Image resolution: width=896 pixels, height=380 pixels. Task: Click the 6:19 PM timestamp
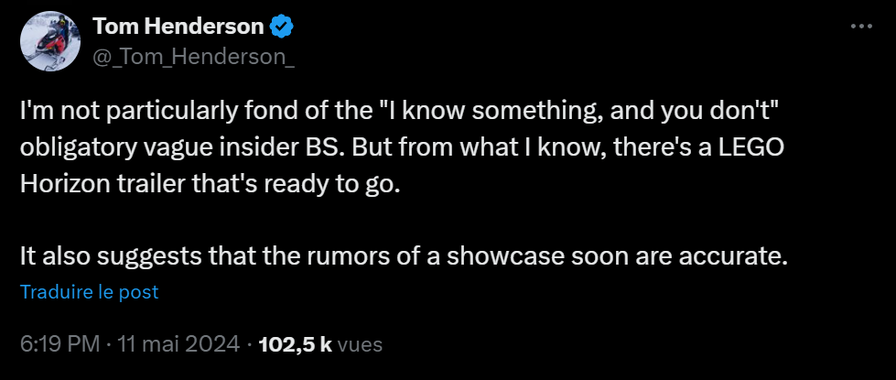point(59,345)
